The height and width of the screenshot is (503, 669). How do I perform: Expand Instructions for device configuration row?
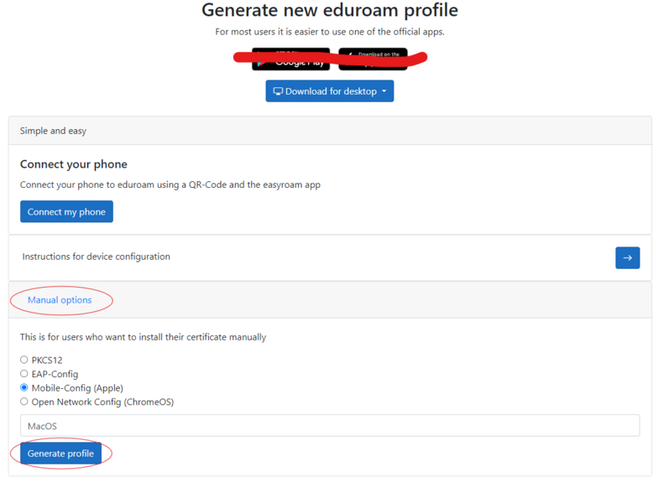(97, 257)
